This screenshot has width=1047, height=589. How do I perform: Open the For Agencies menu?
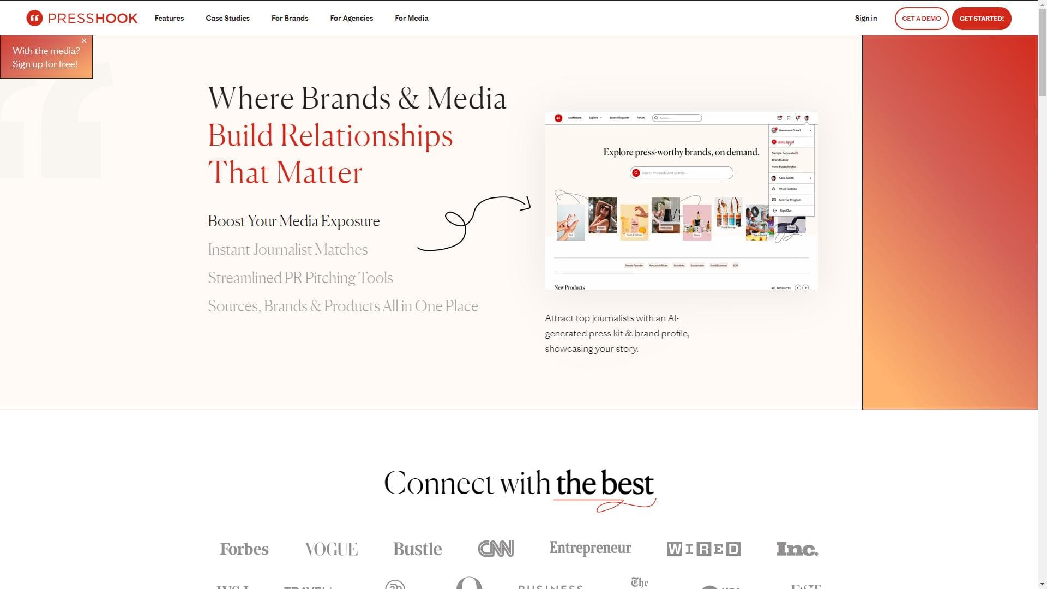(x=351, y=18)
